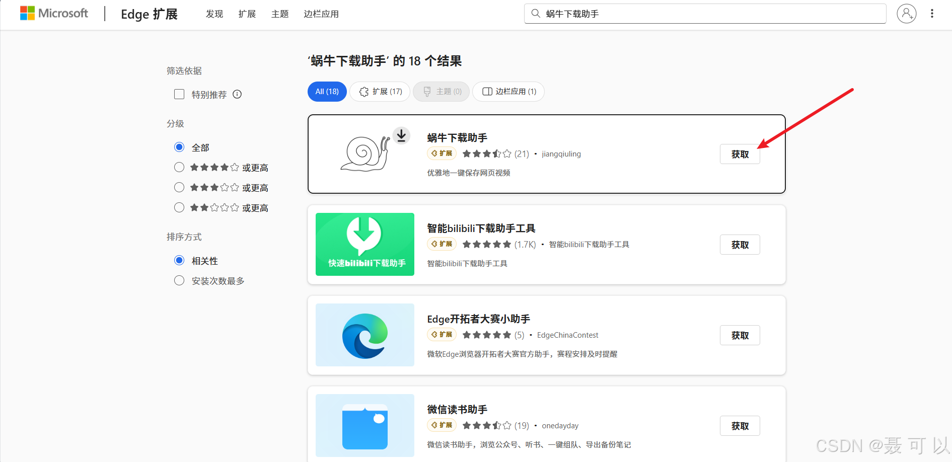Click the star rating of Edge开拓者大赛小助手
The image size is (952, 462).
coord(486,335)
